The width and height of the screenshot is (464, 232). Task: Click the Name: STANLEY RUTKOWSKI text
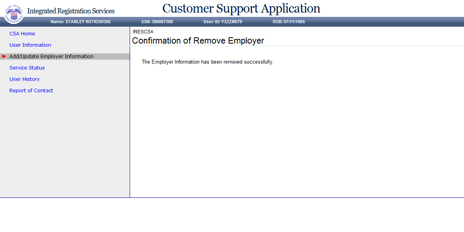(81, 22)
